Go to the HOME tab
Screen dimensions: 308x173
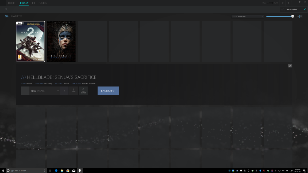coord(11,3)
